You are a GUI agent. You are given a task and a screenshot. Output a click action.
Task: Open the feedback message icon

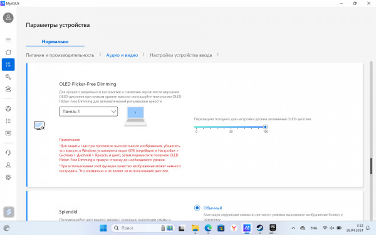coord(8,133)
